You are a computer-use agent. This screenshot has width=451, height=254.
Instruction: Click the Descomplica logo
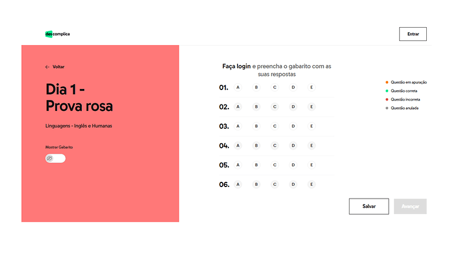pyautogui.click(x=58, y=34)
